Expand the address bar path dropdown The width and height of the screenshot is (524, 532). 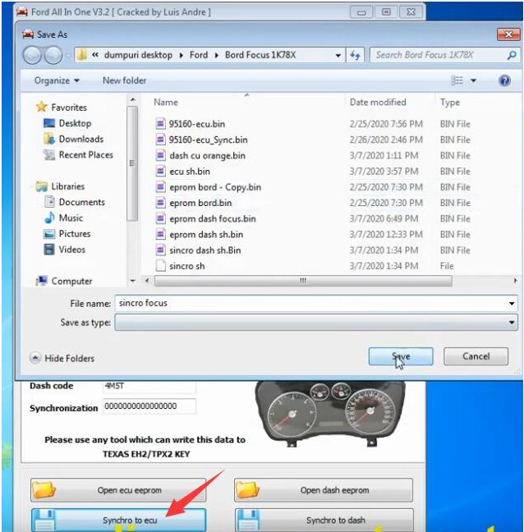coord(338,55)
